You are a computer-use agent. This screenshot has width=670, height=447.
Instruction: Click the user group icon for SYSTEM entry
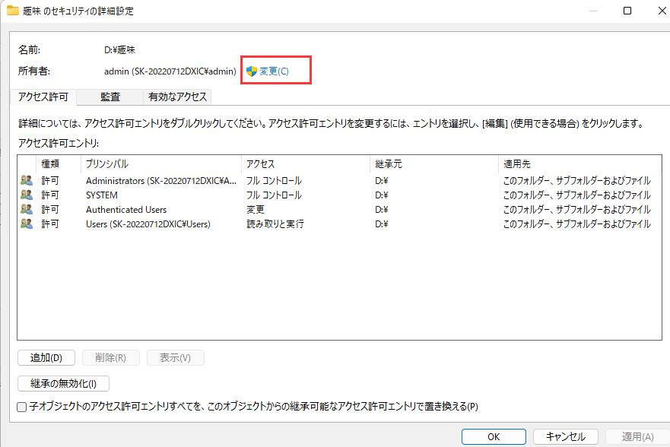point(27,195)
